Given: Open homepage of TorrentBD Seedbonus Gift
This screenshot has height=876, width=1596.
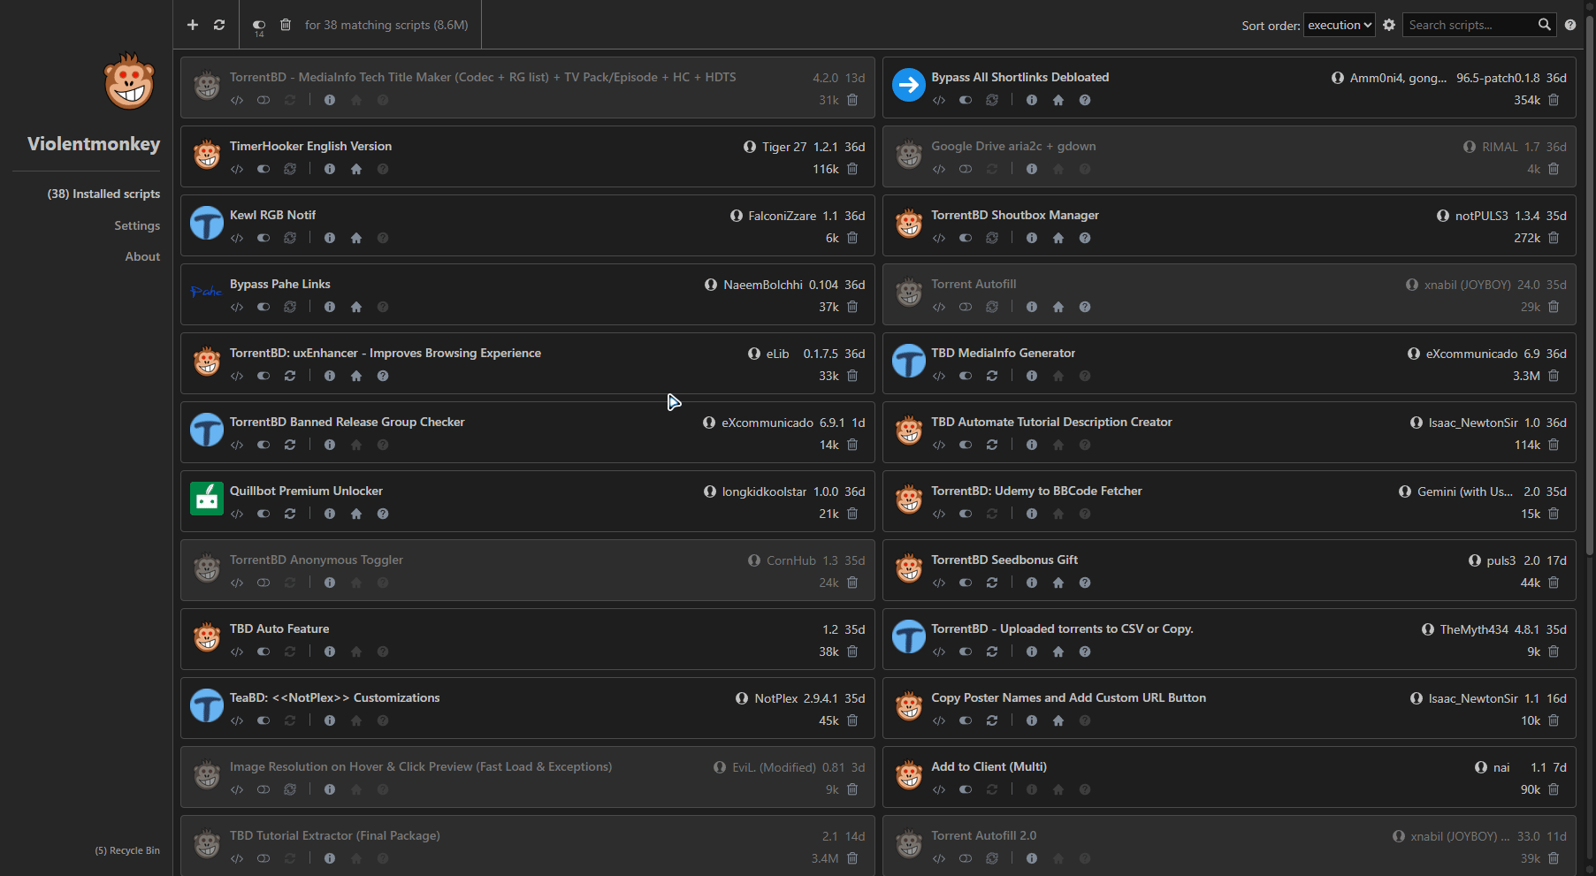Looking at the screenshot, I should (1058, 583).
